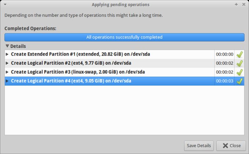This screenshot has width=249, height=154.
Task: Click the green checkmark for Logical Partition #4
Action: click(239, 81)
